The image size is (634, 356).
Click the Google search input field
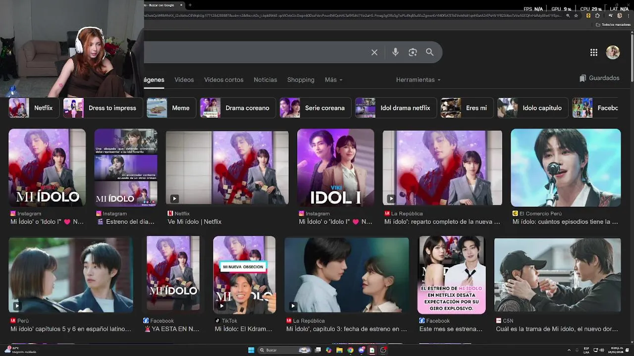click(x=255, y=52)
